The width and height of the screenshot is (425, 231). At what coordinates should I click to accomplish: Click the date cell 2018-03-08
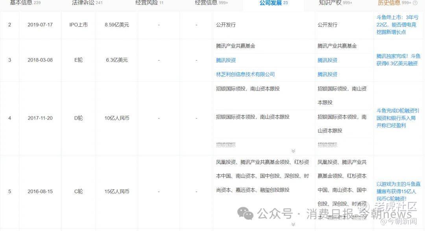point(40,60)
